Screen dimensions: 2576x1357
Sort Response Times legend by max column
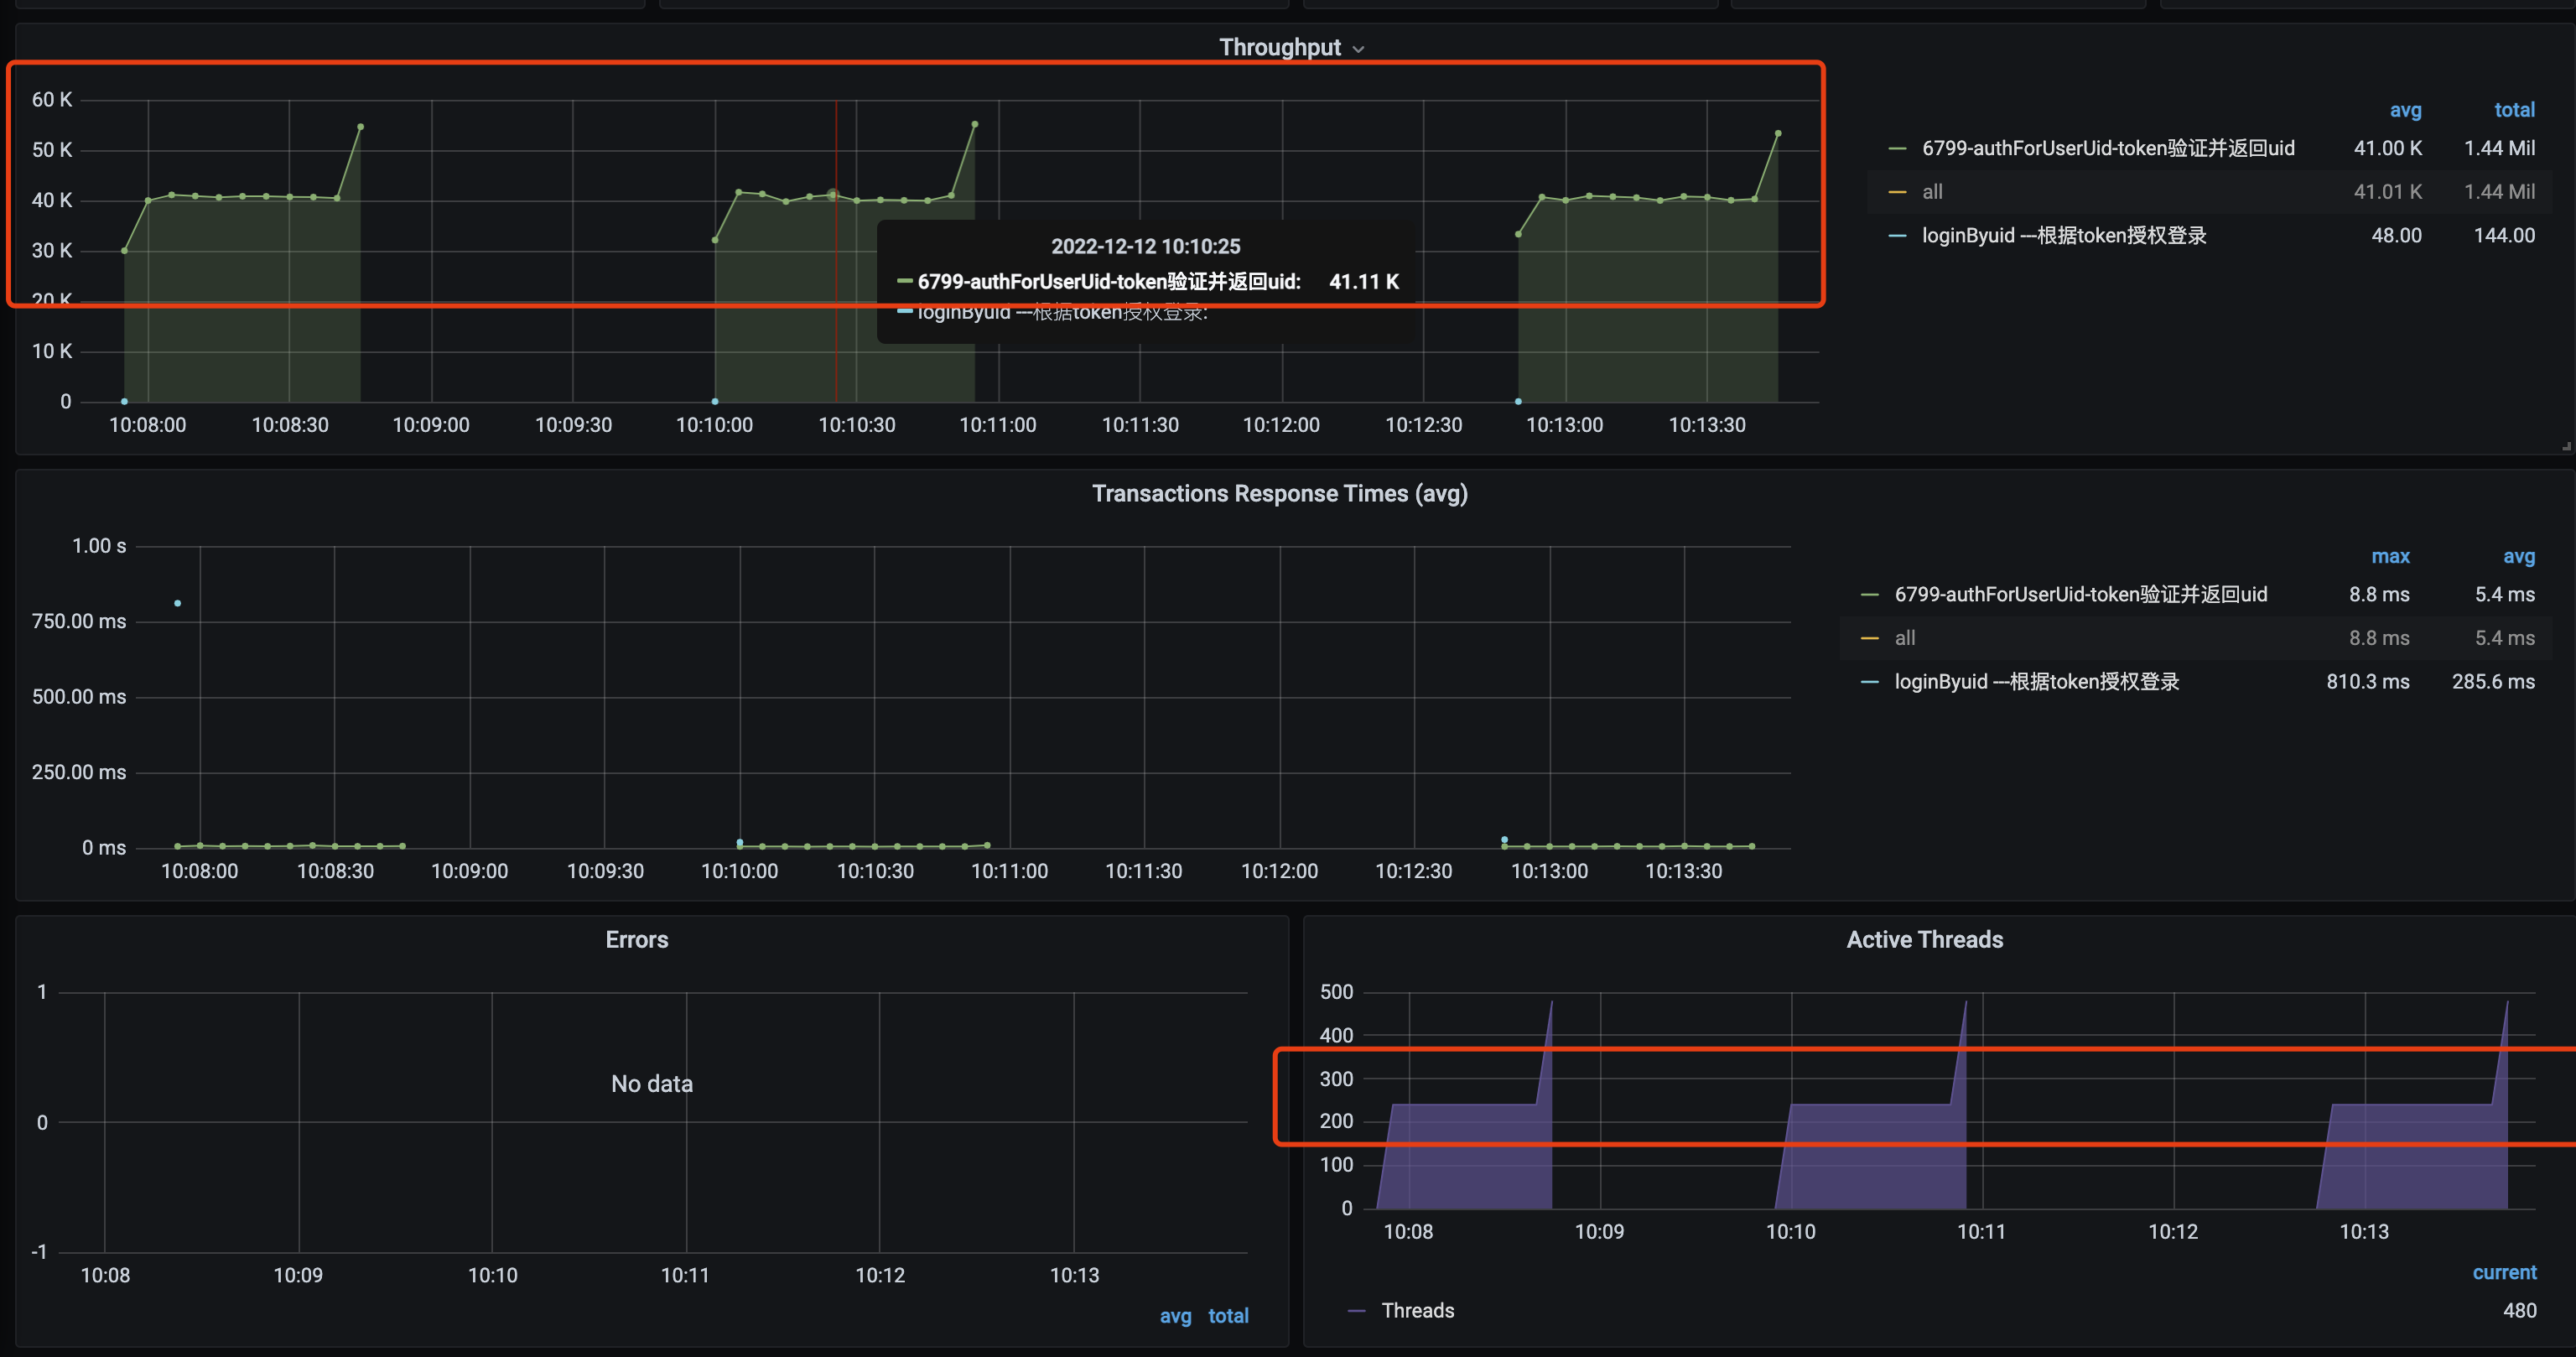click(x=2389, y=557)
